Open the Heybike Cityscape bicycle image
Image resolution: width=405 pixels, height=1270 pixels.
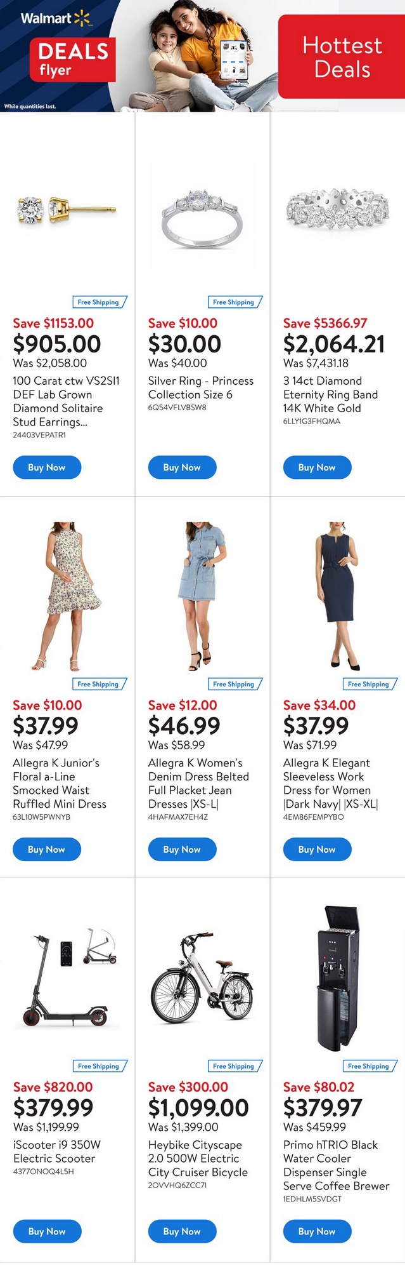pyautogui.click(x=202, y=978)
